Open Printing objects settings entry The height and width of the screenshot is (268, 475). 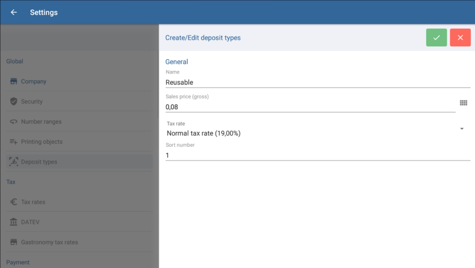coord(42,142)
